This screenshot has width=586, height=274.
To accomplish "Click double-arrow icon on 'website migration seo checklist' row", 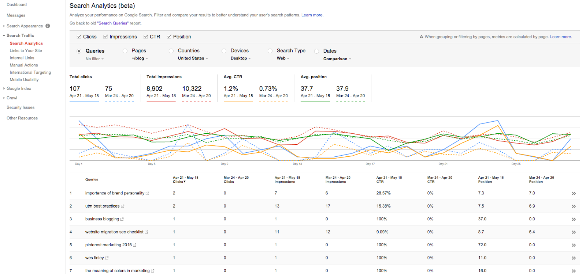I will pyautogui.click(x=574, y=232).
